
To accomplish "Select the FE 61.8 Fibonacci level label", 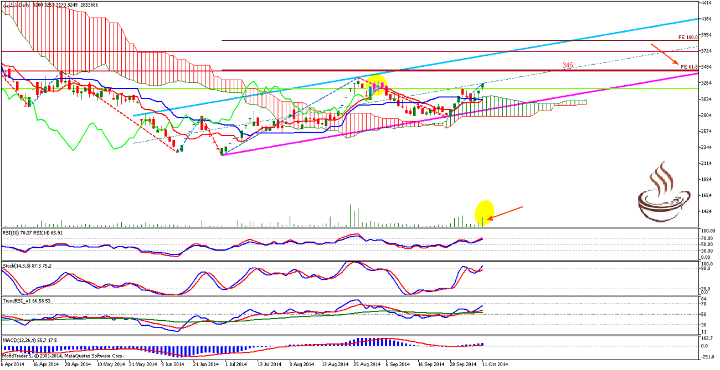I will pyautogui.click(x=688, y=67).
